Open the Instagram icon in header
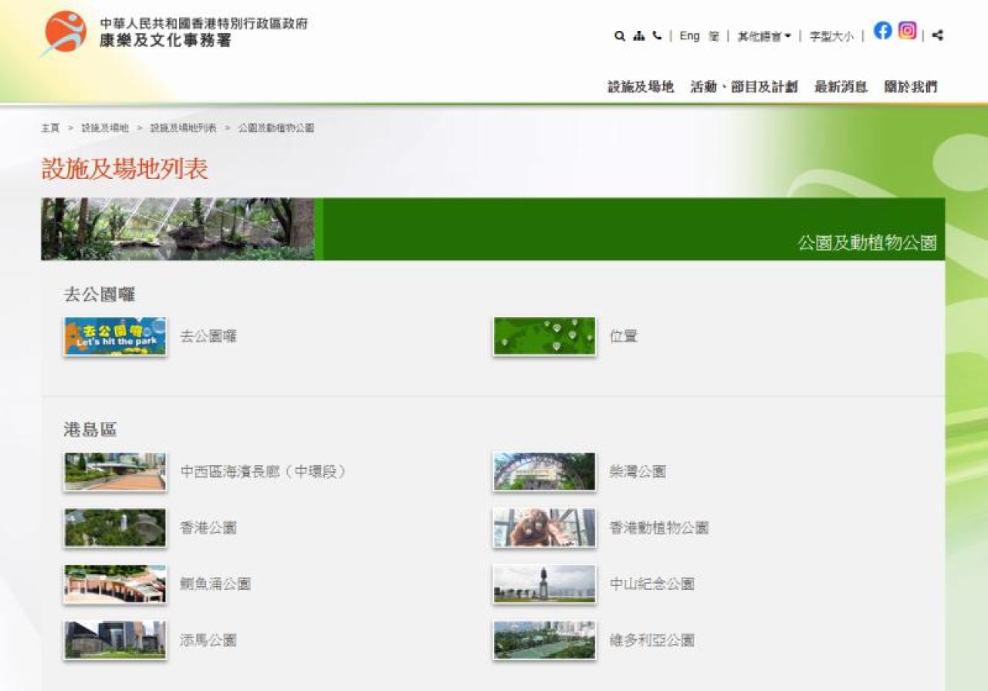The width and height of the screenshot is (988, 691). point(908,31)
